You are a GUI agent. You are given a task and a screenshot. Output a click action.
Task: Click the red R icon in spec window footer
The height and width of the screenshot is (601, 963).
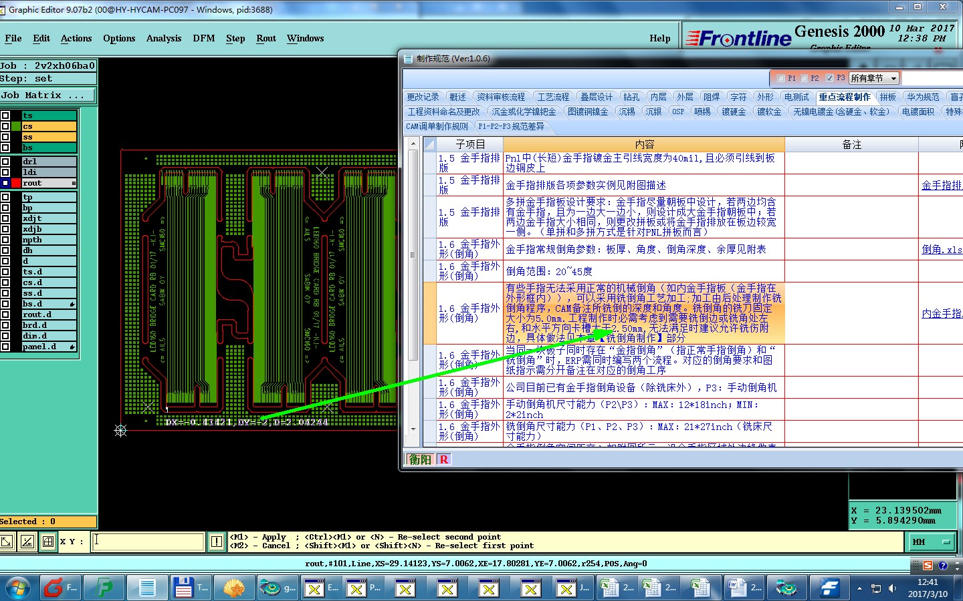(x=444, y=459)
